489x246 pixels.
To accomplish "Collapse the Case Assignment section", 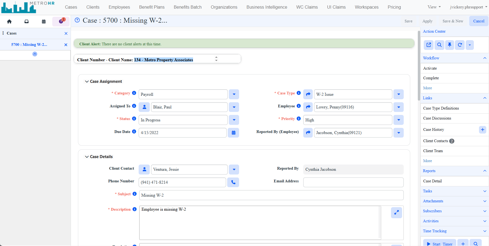I will coord(87,81).
